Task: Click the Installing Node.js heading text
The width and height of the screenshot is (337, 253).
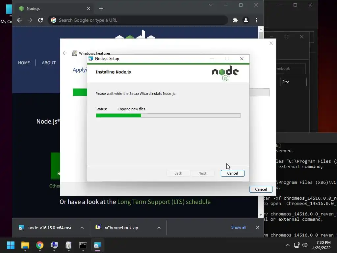Action: (x=113, y=72)
